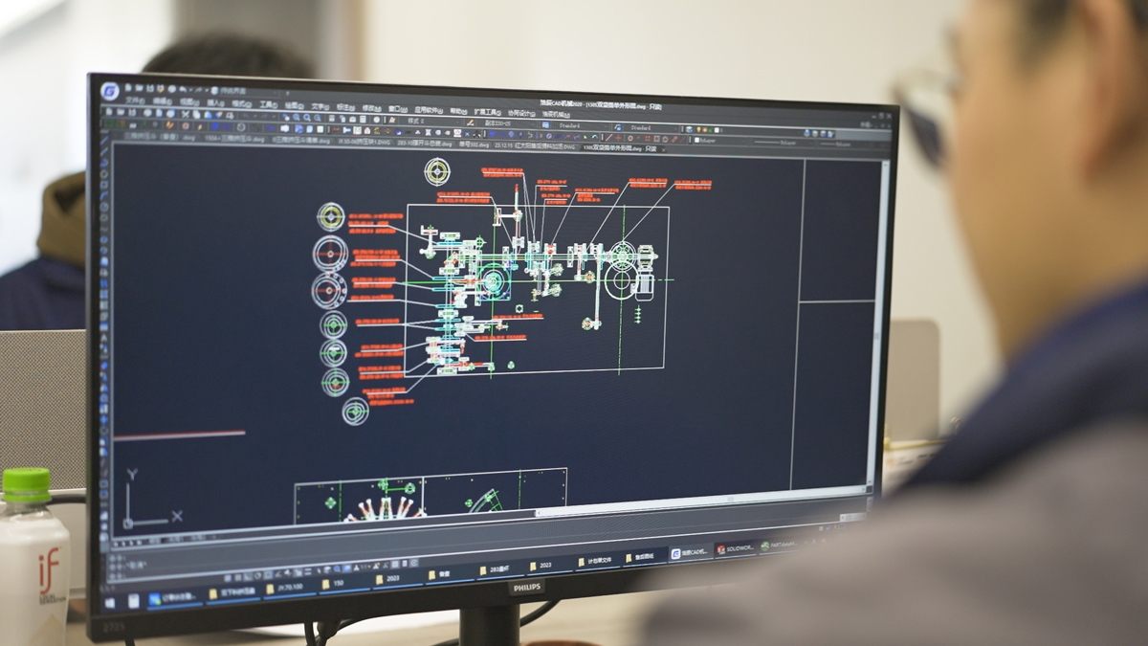Click the zoom magnifier icon in toolbar
The height and width of the screenshot is (646, 1148).
[x=294, y=116]
